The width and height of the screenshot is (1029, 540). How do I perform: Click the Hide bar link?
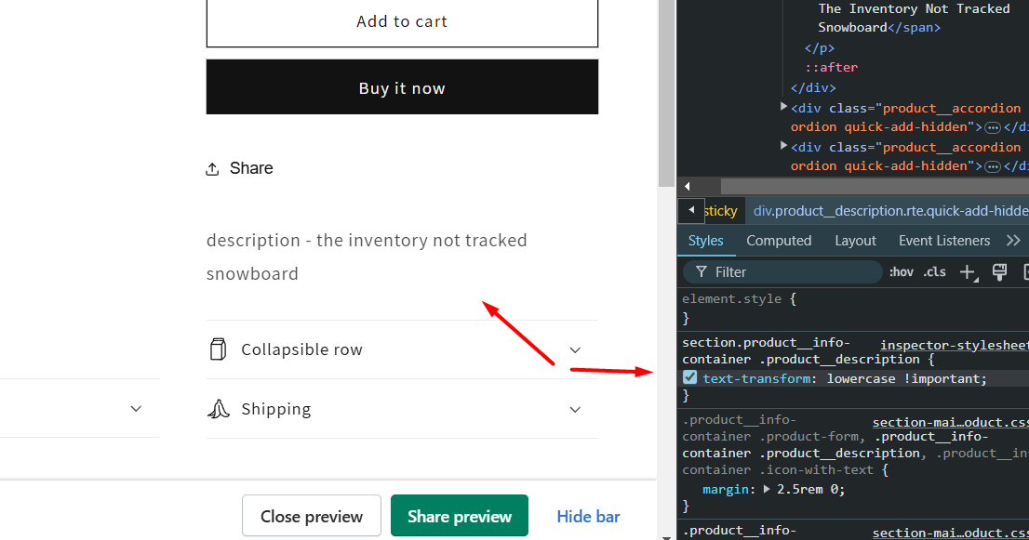tap(588, 517)
